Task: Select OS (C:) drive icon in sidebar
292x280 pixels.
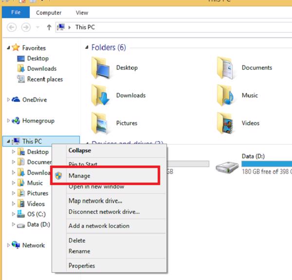Action: (x=21, y=214)
